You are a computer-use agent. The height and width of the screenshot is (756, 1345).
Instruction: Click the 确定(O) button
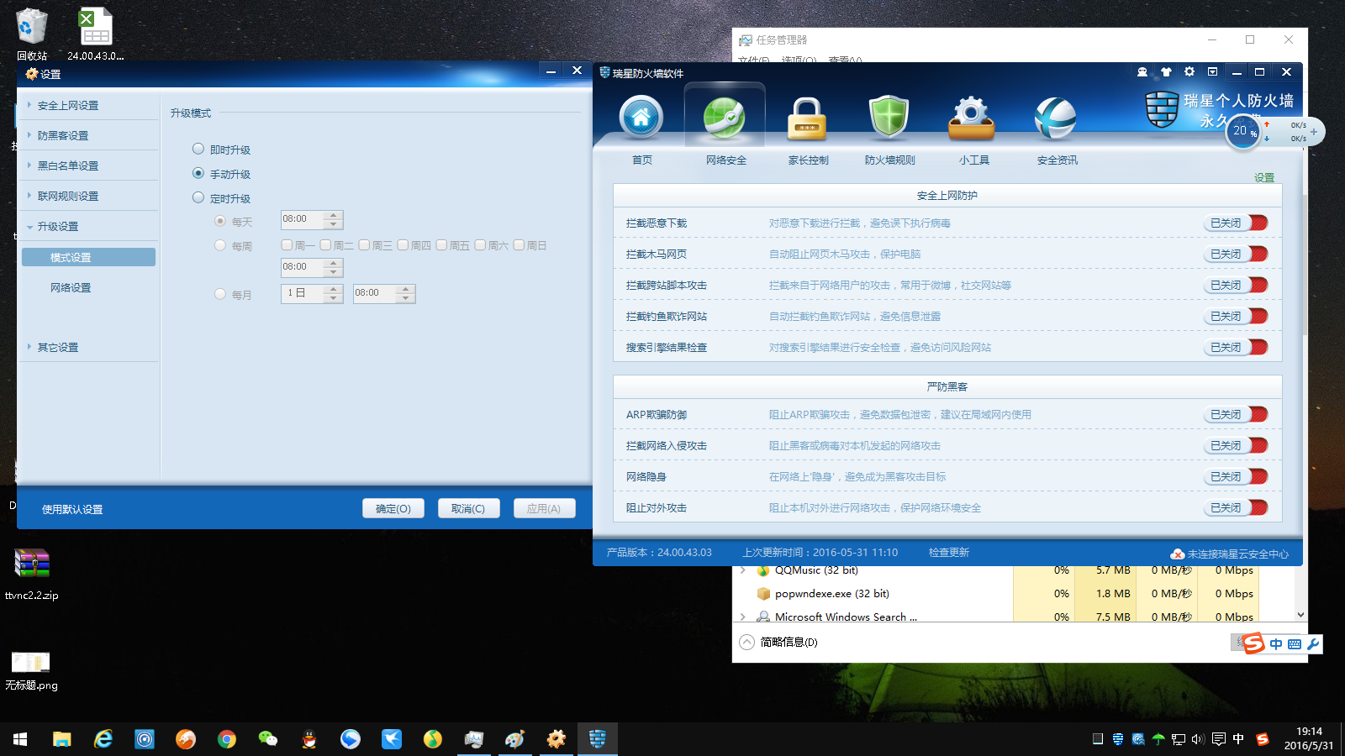pos(393,508)
